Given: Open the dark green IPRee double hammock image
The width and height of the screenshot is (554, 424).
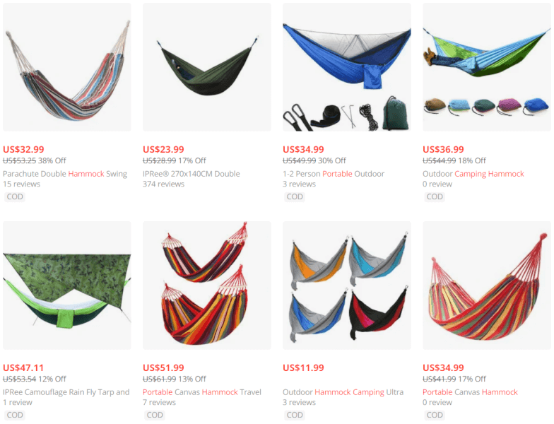Looking at the screenshot, I should [207, 67].
